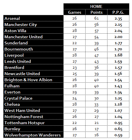Image resolution: width=132 pixels, height=140 pixels.
Task: Click the HOME header cell
Action: 96,6
